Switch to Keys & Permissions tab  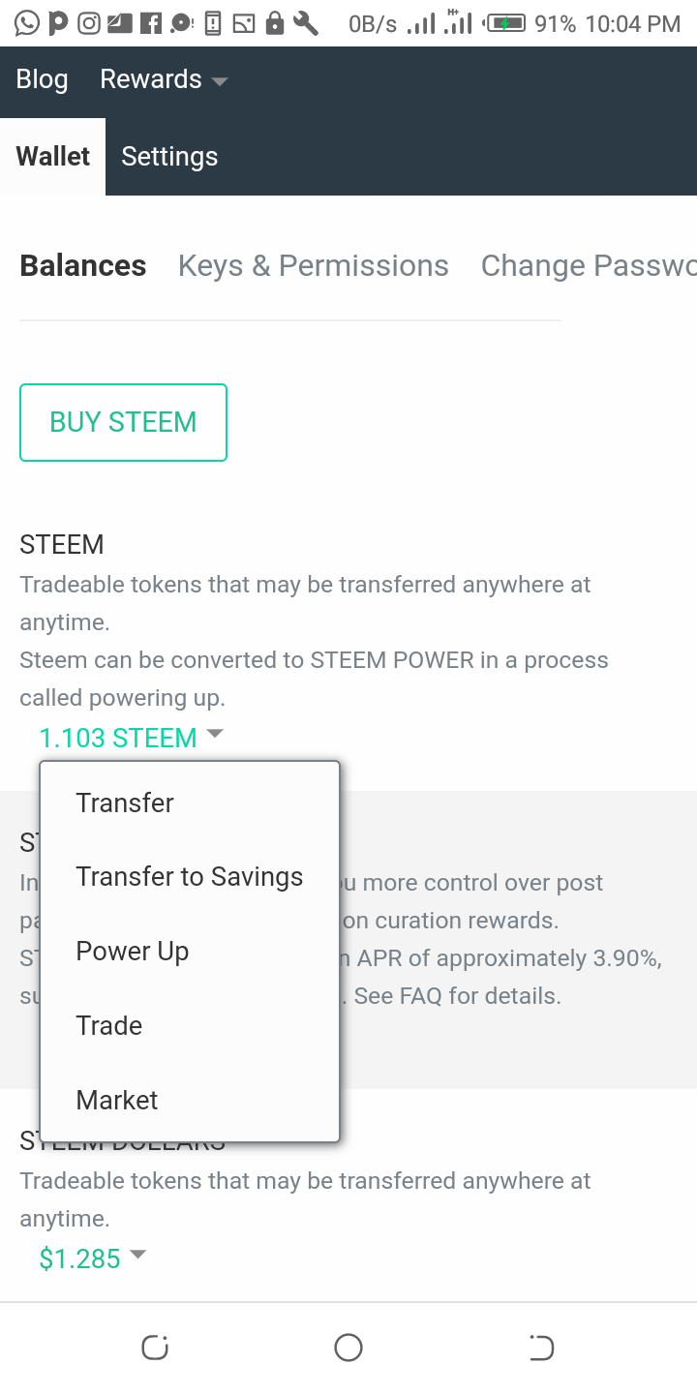313,266
